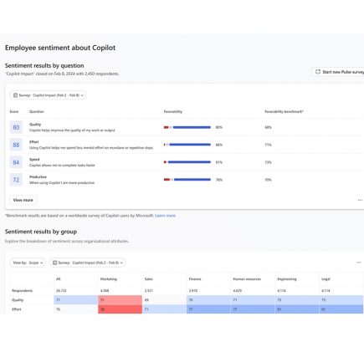The width and height of the screenshot is (364, 347).
Task: Click the 'All' column header in the group table
Action: 58,279
